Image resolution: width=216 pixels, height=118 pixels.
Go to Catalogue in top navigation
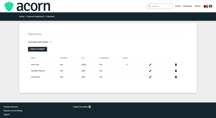[x=188, y=6]
